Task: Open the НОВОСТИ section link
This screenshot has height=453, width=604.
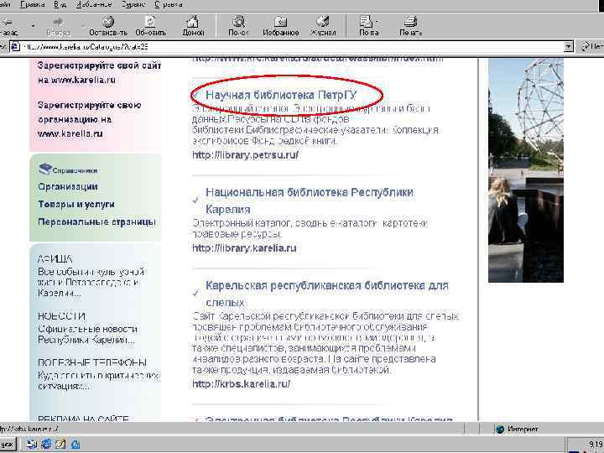Action: pos(61,316)
